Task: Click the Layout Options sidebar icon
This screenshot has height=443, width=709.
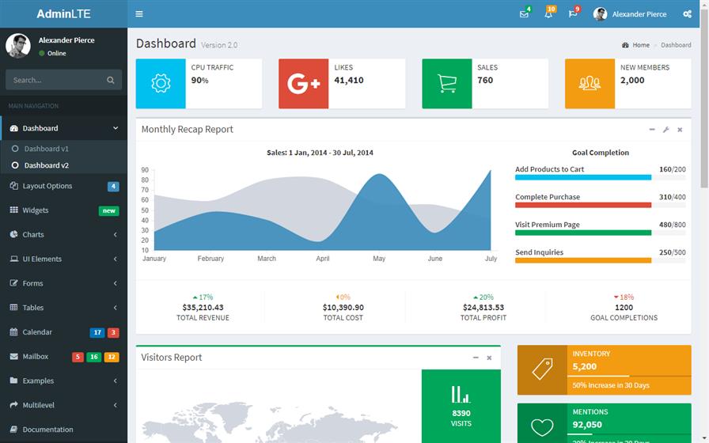Action: [x=14, y=186]
